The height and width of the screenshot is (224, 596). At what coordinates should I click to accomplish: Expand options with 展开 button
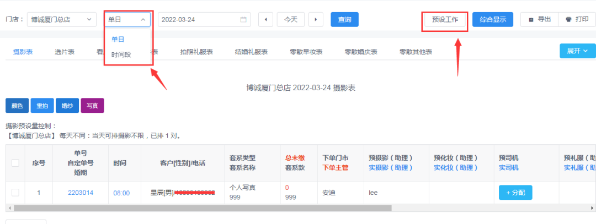577,51
